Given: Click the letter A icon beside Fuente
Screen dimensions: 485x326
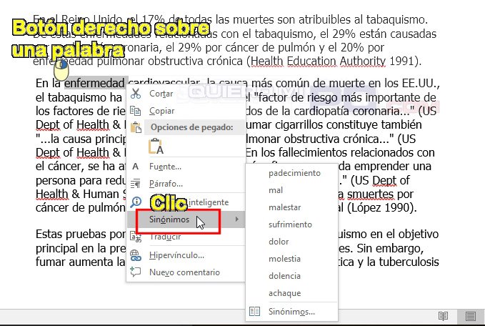Looking at the screenshot, I should pyautogui.click(x=135, y=167).
